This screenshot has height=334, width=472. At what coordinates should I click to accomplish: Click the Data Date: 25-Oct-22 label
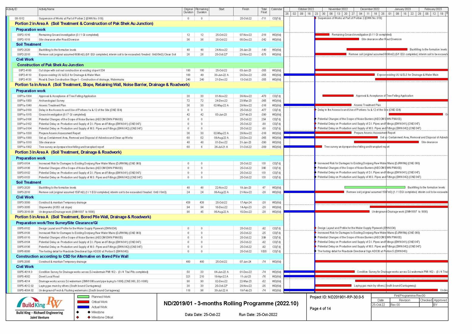coord(203,315)
